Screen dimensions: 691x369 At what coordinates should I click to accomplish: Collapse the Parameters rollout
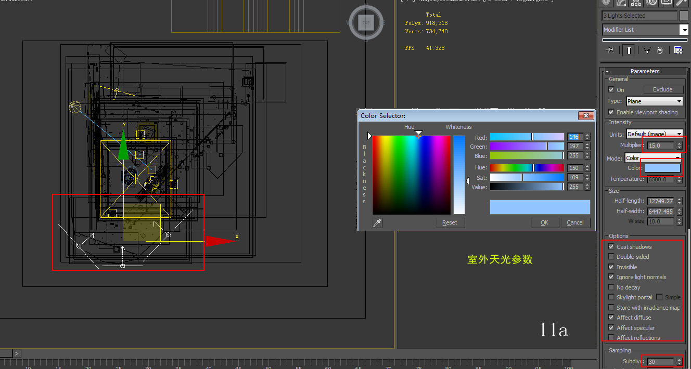[x=645, y=71]
